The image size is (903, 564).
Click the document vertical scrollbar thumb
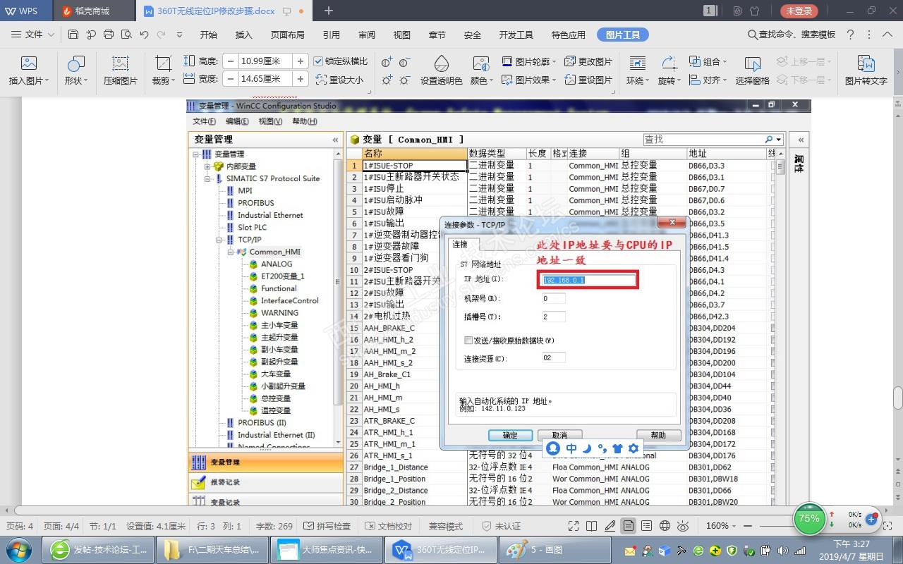[x=897, y=398]
